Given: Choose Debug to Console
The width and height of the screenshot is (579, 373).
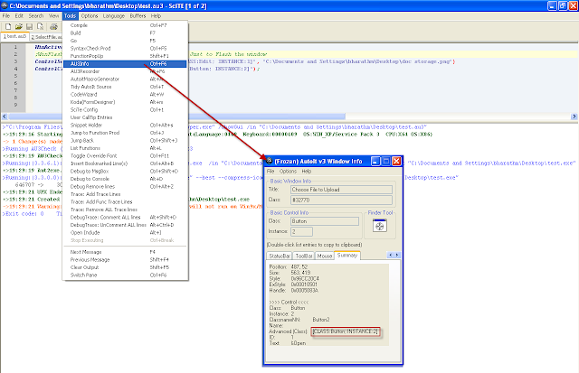Looking at the screenshot, I should click(125, 179).
